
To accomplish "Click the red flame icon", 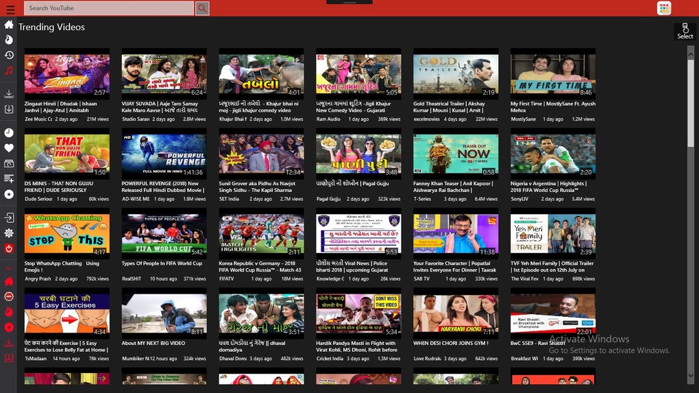I will click(9, 312).
